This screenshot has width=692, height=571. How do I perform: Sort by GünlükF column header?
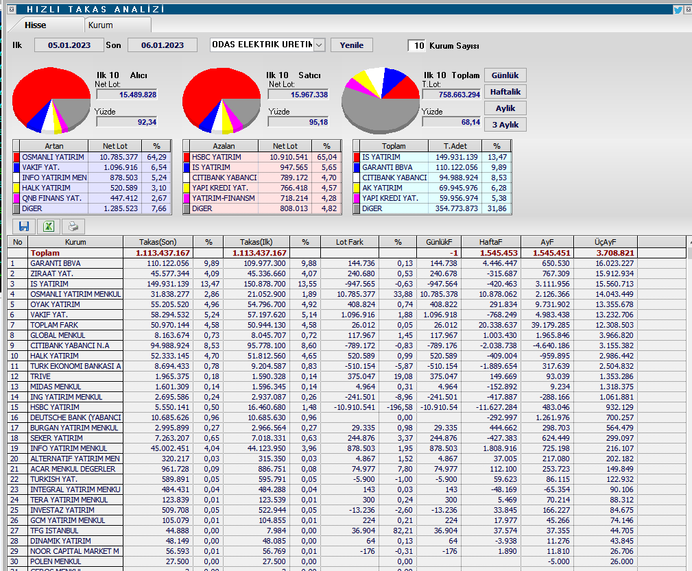[x=439, y=242]
